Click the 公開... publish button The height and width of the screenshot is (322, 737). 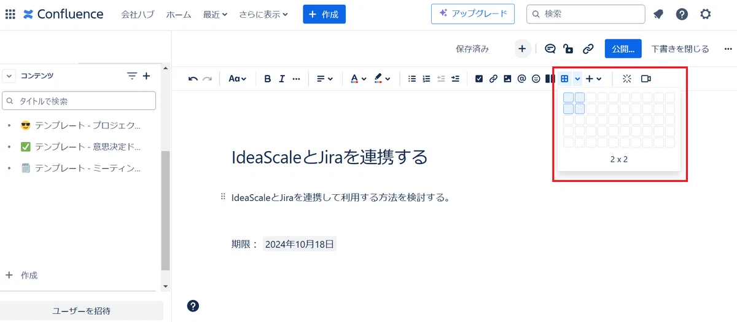[x=623, y=49]
